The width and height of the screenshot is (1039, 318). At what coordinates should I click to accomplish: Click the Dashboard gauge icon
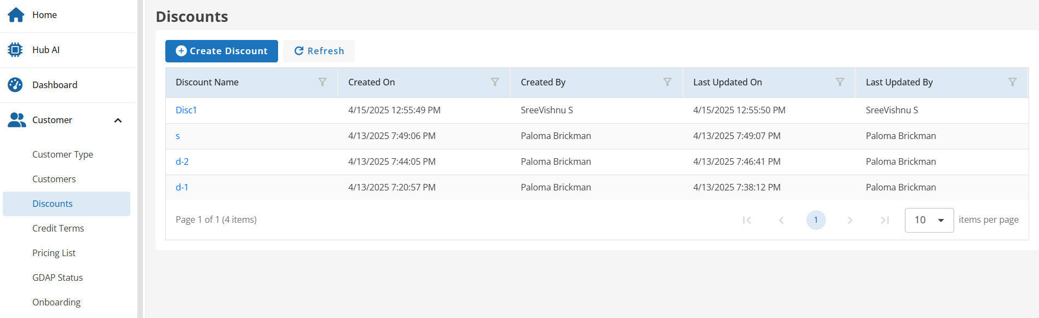(x=15, y=85)
